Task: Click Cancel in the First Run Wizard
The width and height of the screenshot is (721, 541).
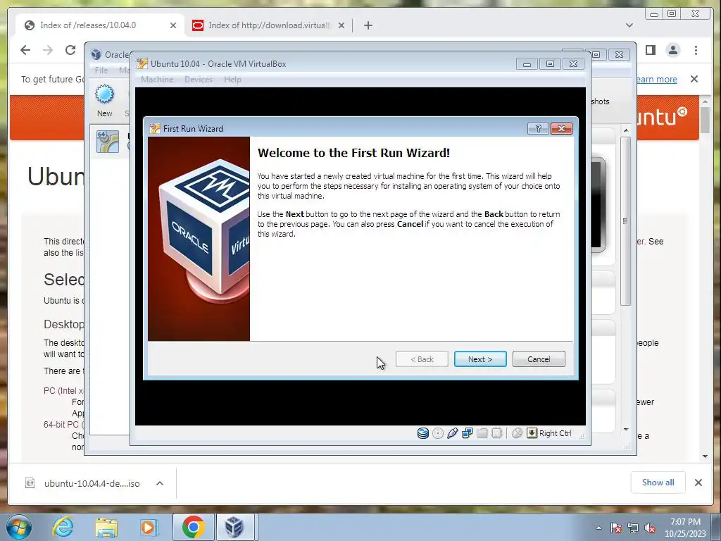Action: coord(539,359)
